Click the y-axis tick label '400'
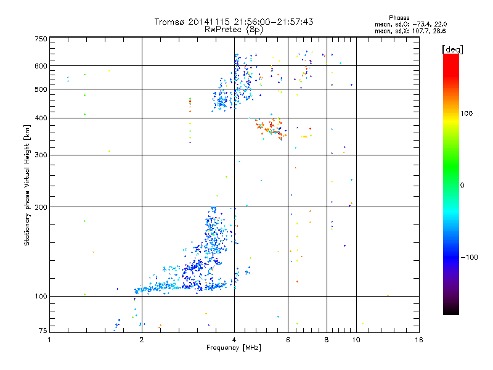This screenshot has width=493, height=370. [41, 118]
